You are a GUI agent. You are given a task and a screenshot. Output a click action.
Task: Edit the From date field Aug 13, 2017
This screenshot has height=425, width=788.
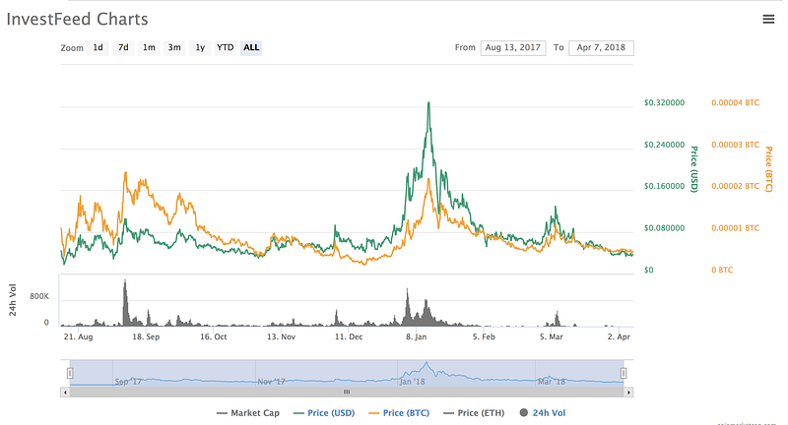point(513,47)
